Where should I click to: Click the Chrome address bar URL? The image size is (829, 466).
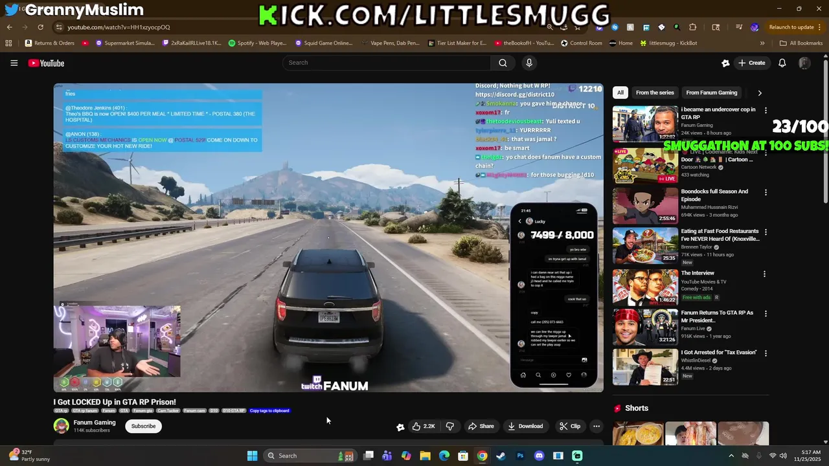[119, 27]
